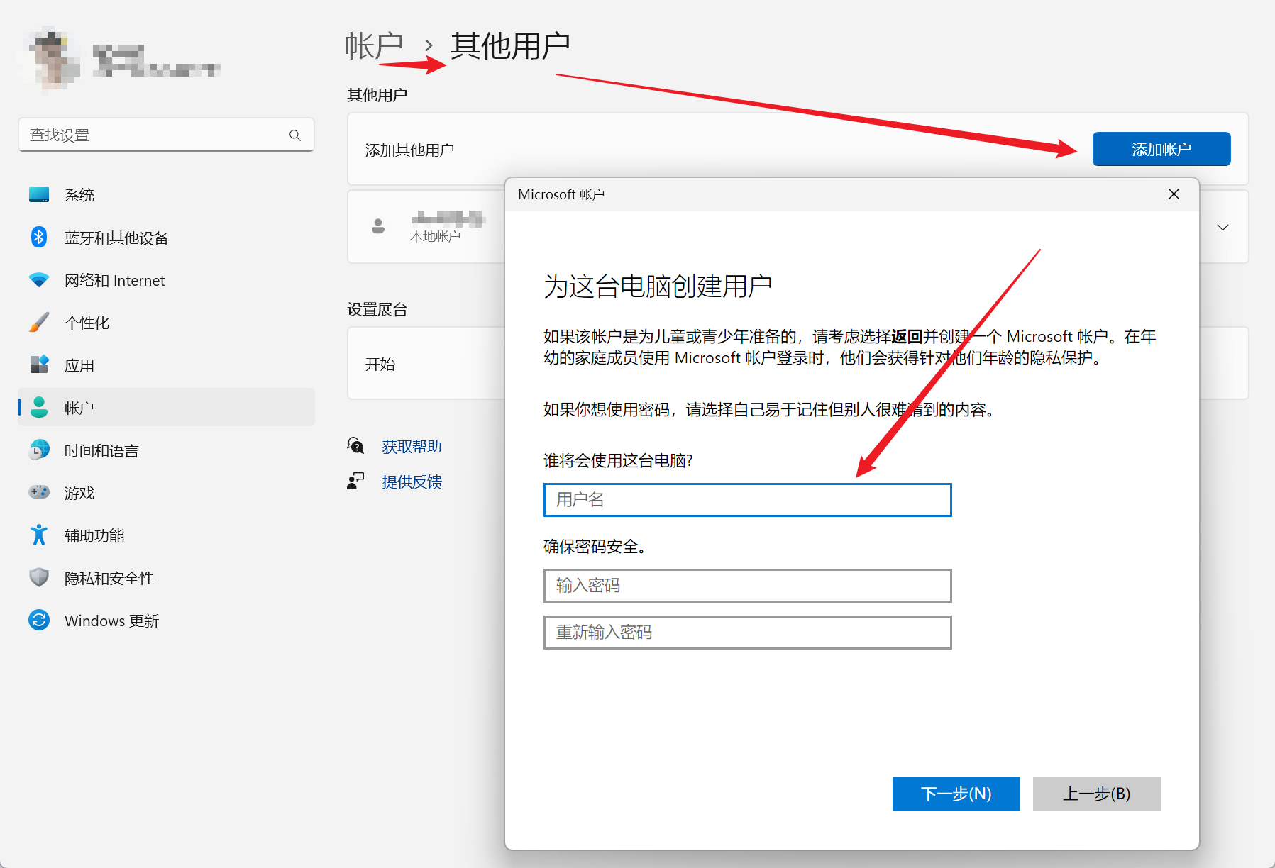1275x868 pixels.
Task: Click the 输入密码 password field
Action: (x=747, y=586)
